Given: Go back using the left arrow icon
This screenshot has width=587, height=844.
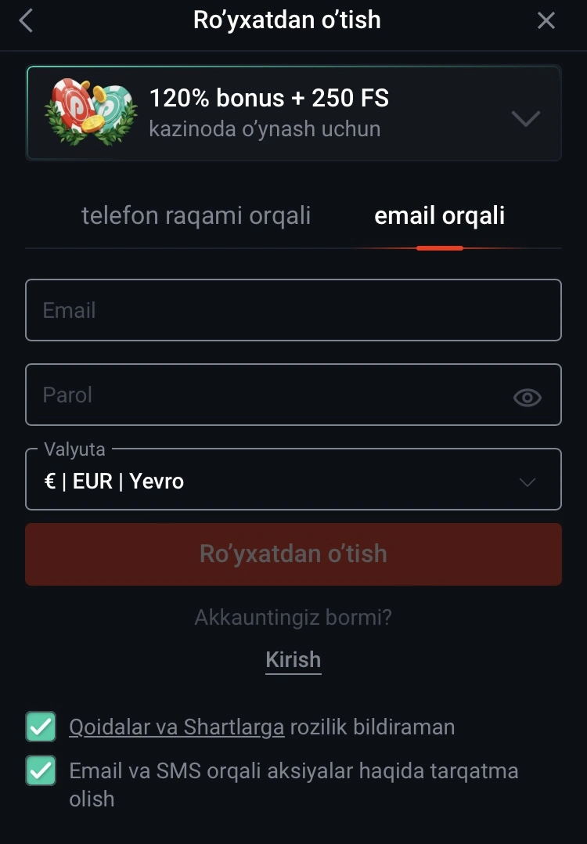Looking at the screenshot, I should [26, 21].
